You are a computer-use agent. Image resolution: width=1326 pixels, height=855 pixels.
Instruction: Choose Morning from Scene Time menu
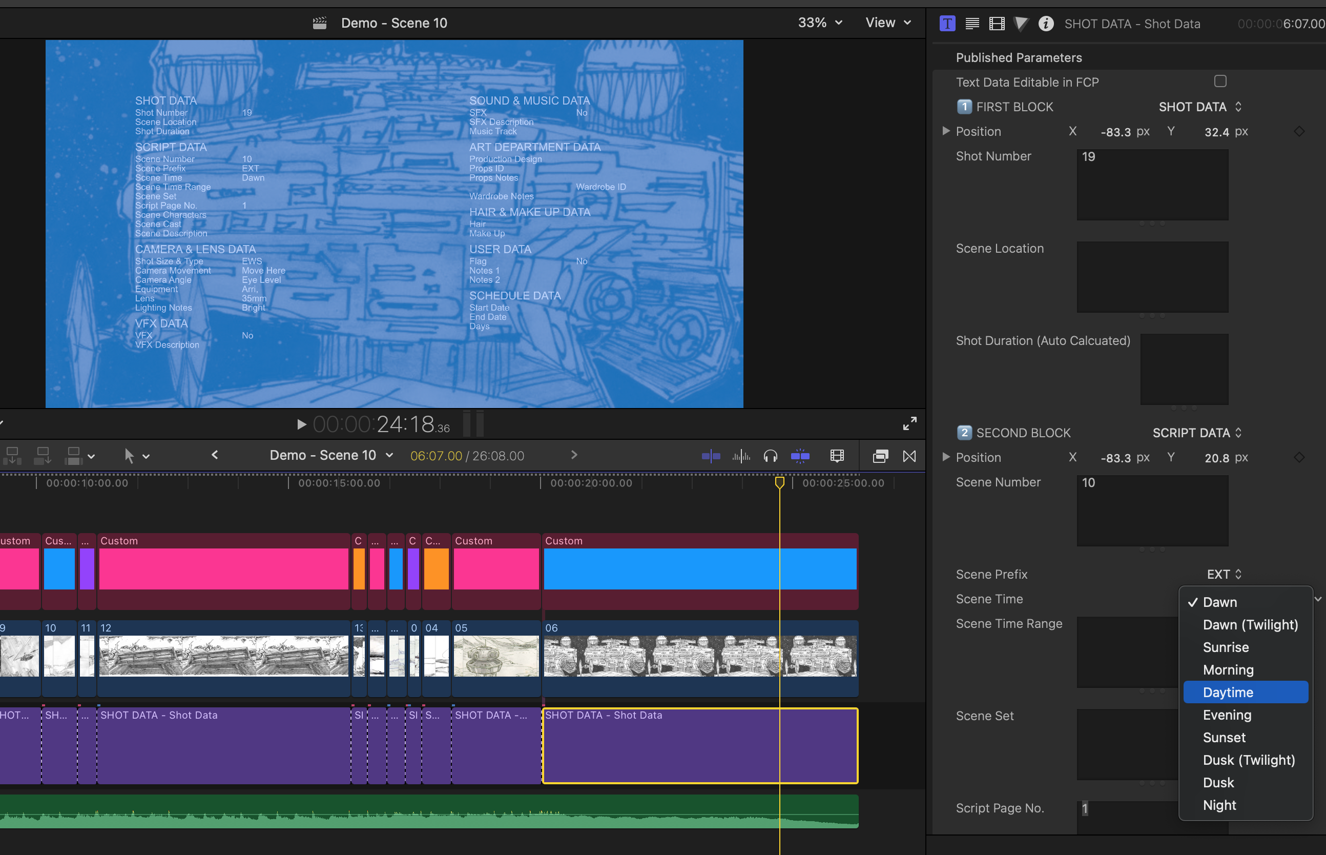(1246, 669)
